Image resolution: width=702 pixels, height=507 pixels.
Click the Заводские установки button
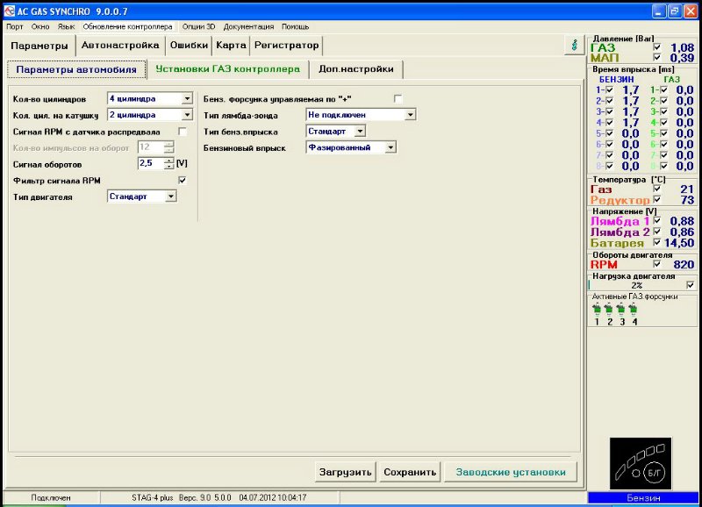click(x=510, y=472)
